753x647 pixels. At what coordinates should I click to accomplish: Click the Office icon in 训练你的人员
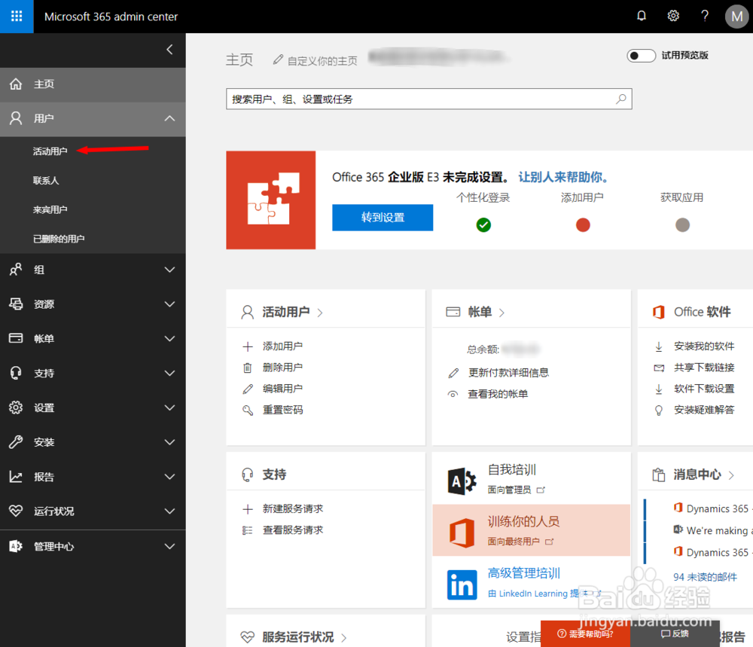coord(462,533)
